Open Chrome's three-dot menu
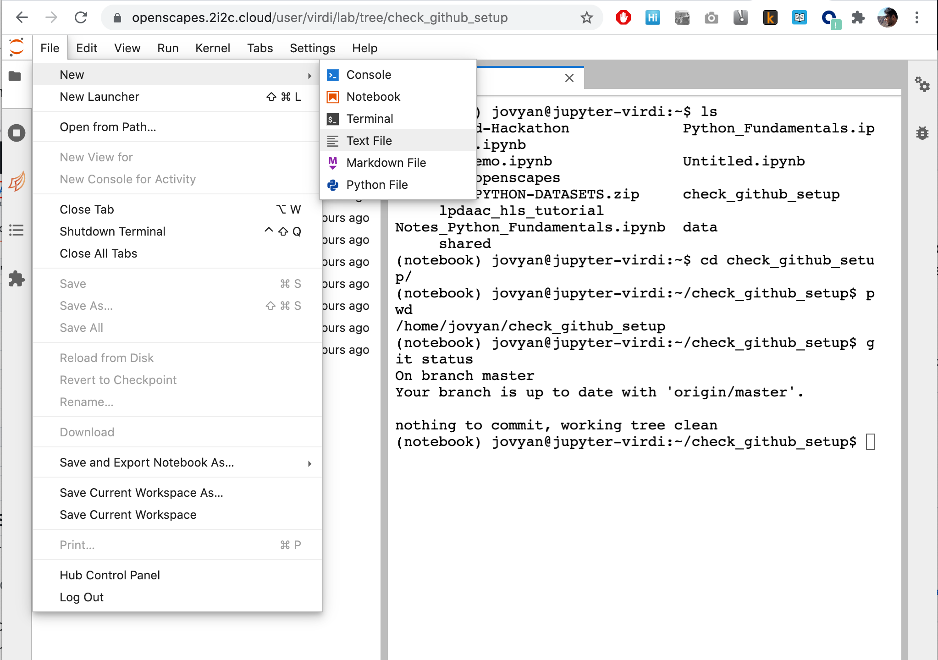The width and height of the screenshot is (938, 660). click(916, 17)
